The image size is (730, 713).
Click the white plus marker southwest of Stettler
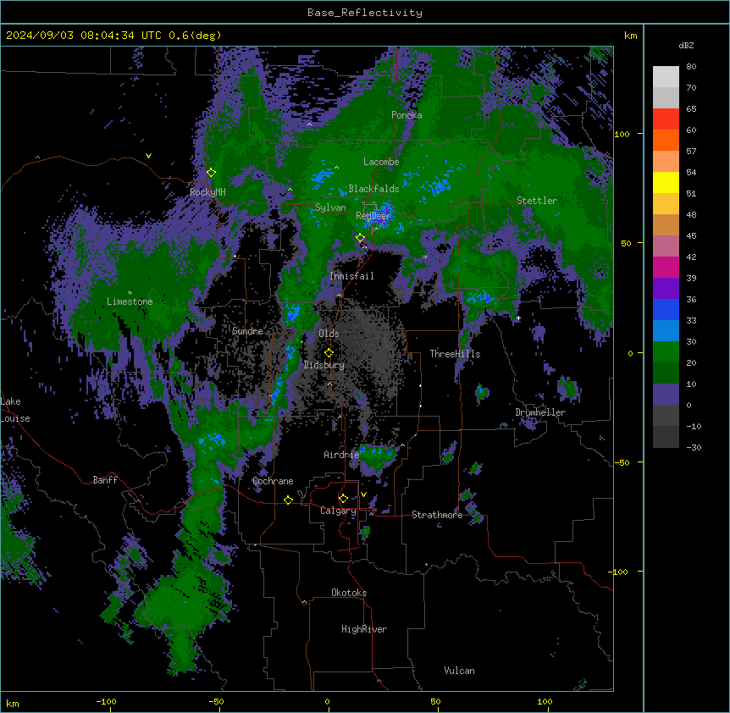[x=518, y=318]
